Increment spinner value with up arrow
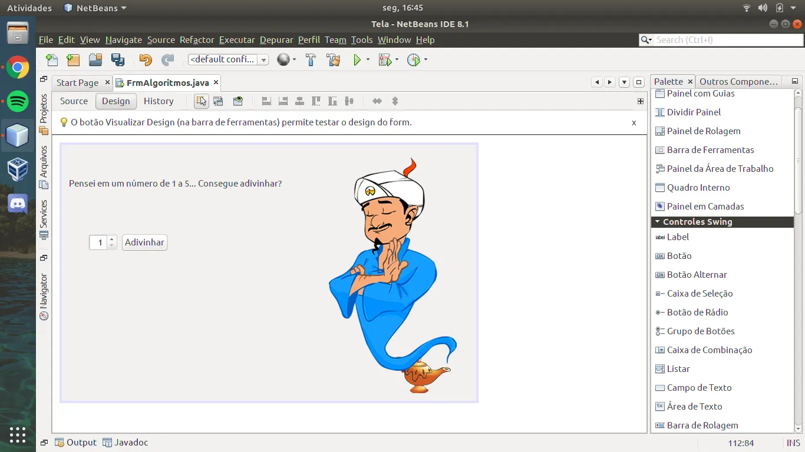The height and width of the screenshot is (452, 805). (112, 239)
